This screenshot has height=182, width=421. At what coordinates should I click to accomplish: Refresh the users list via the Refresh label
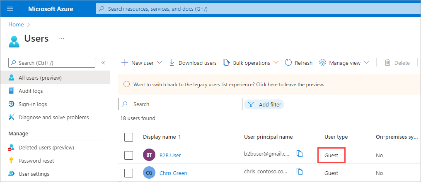[304, 63]
